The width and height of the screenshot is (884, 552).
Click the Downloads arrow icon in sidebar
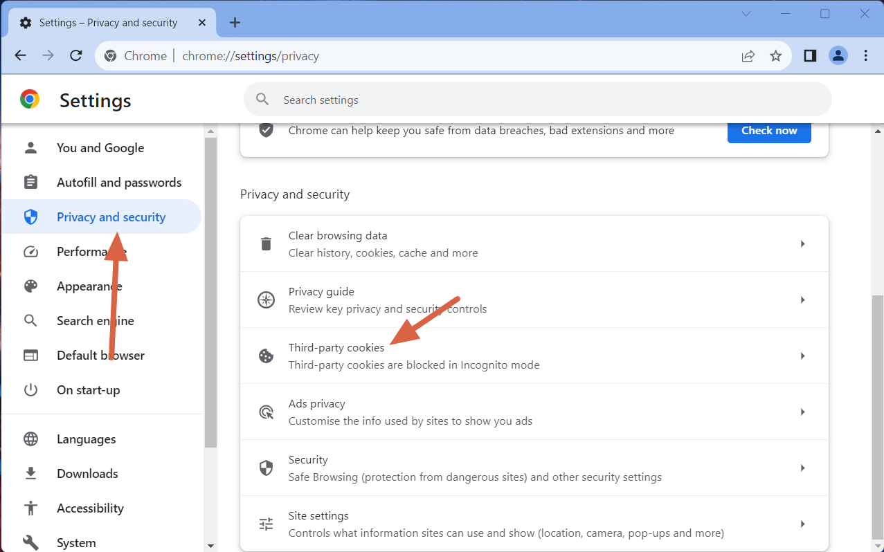[31, 473]
